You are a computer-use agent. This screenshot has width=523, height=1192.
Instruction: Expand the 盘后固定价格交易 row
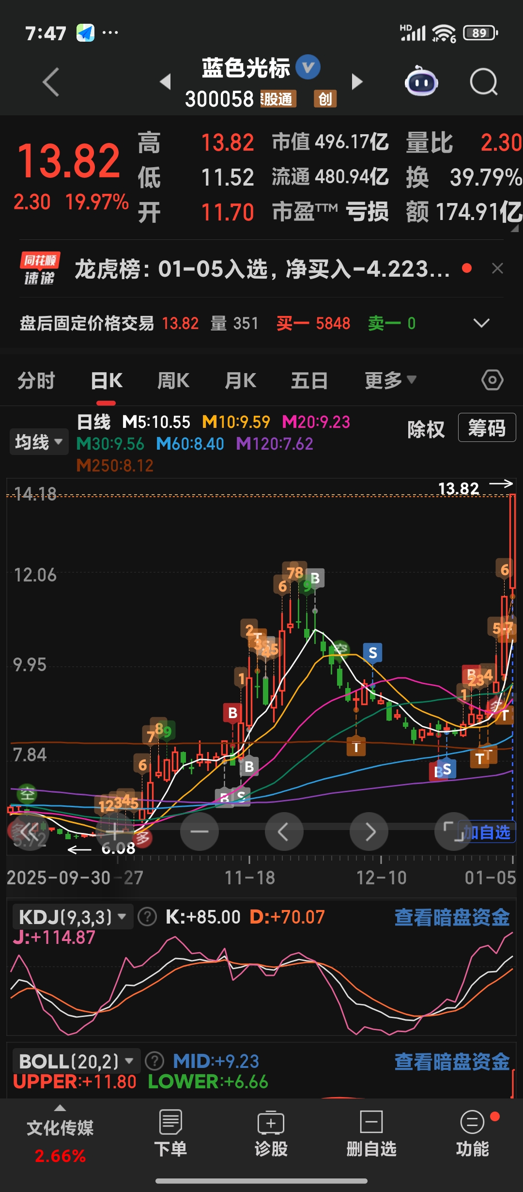481,323
